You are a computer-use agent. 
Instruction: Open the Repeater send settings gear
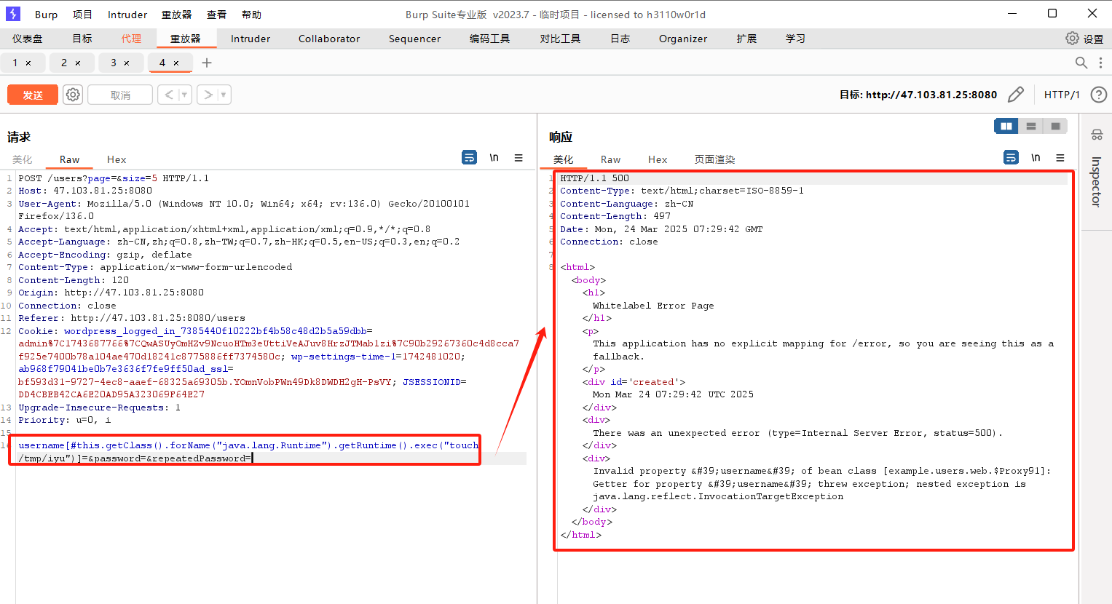coord(73,95)
